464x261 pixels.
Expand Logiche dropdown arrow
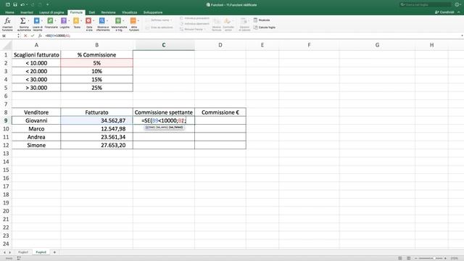pos(69,21)
